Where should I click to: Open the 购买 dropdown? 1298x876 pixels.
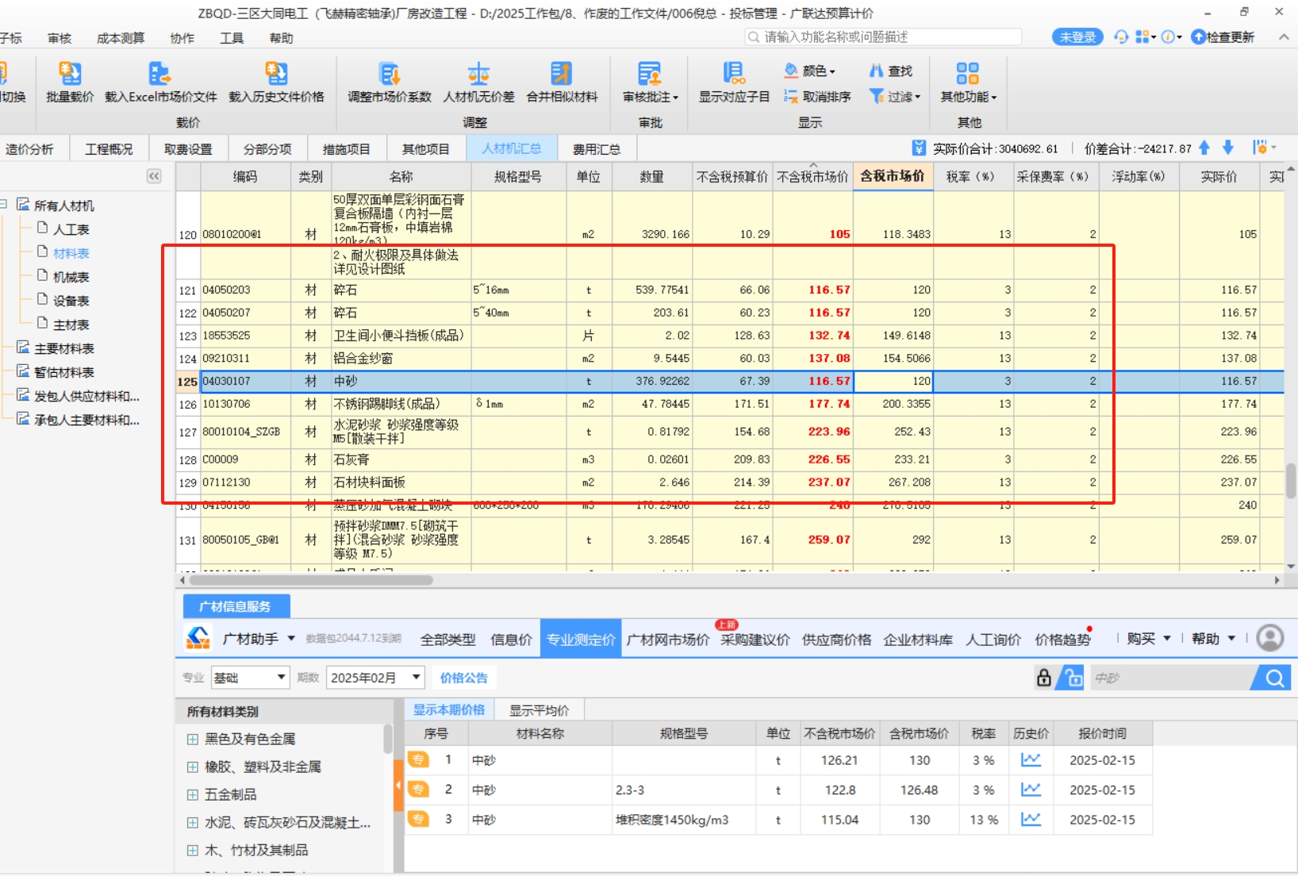coord(1149,639)
